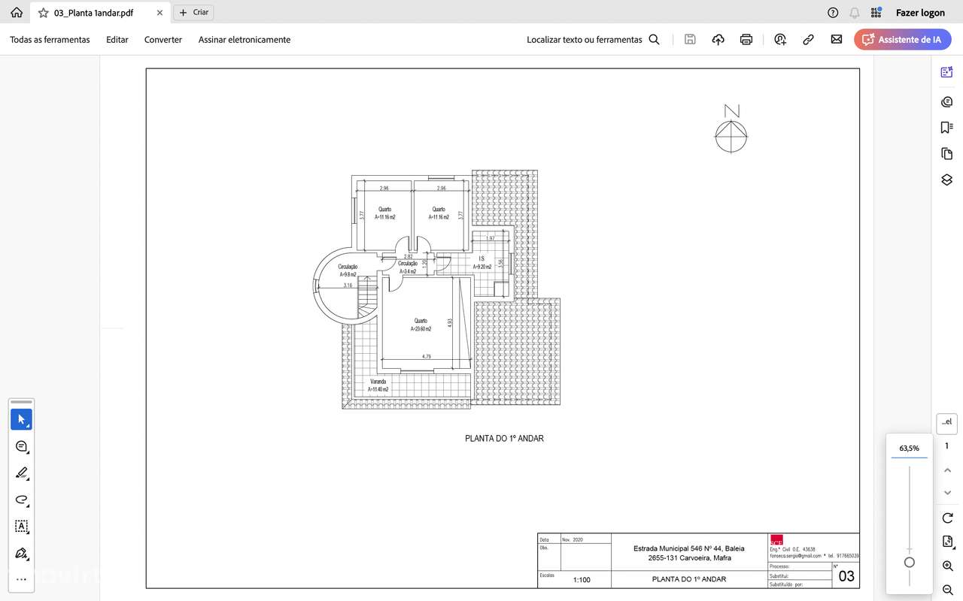Open the Layers panel
The image size is (963, 601).
click(946, 180)
